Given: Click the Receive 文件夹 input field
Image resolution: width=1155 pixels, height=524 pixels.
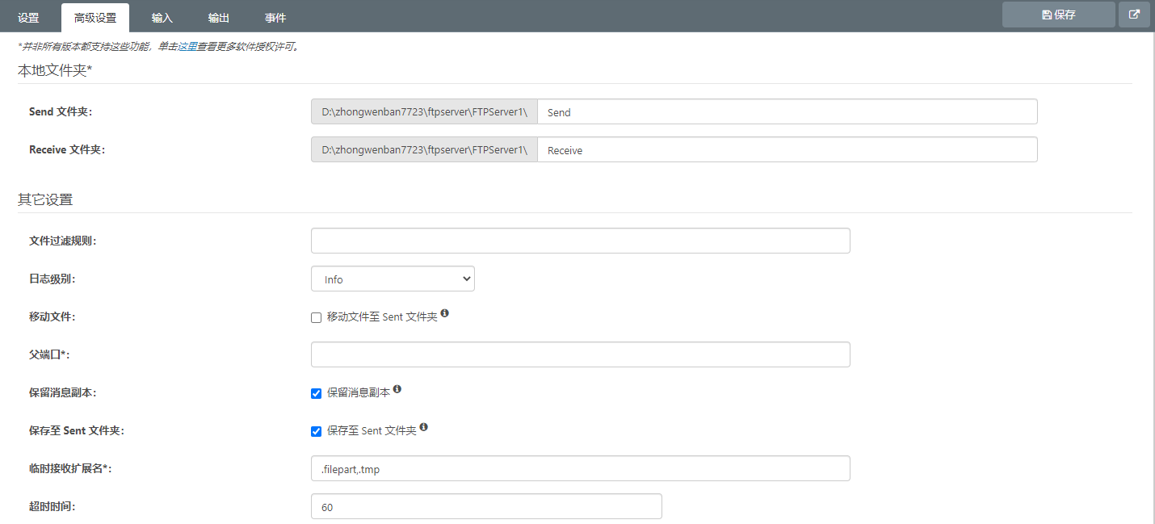Looking at the screenshot, I should [787, 150].
